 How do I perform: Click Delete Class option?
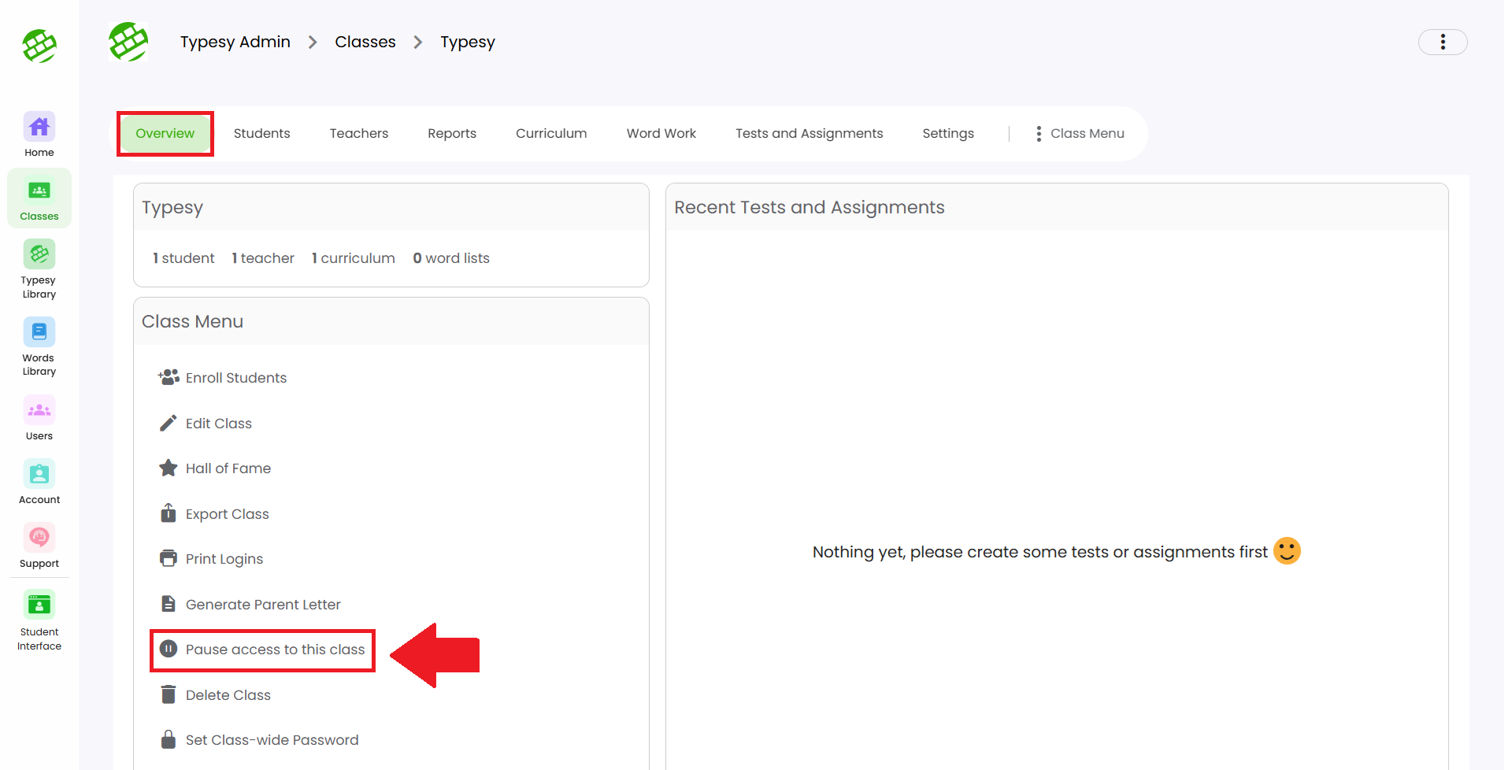228,695
